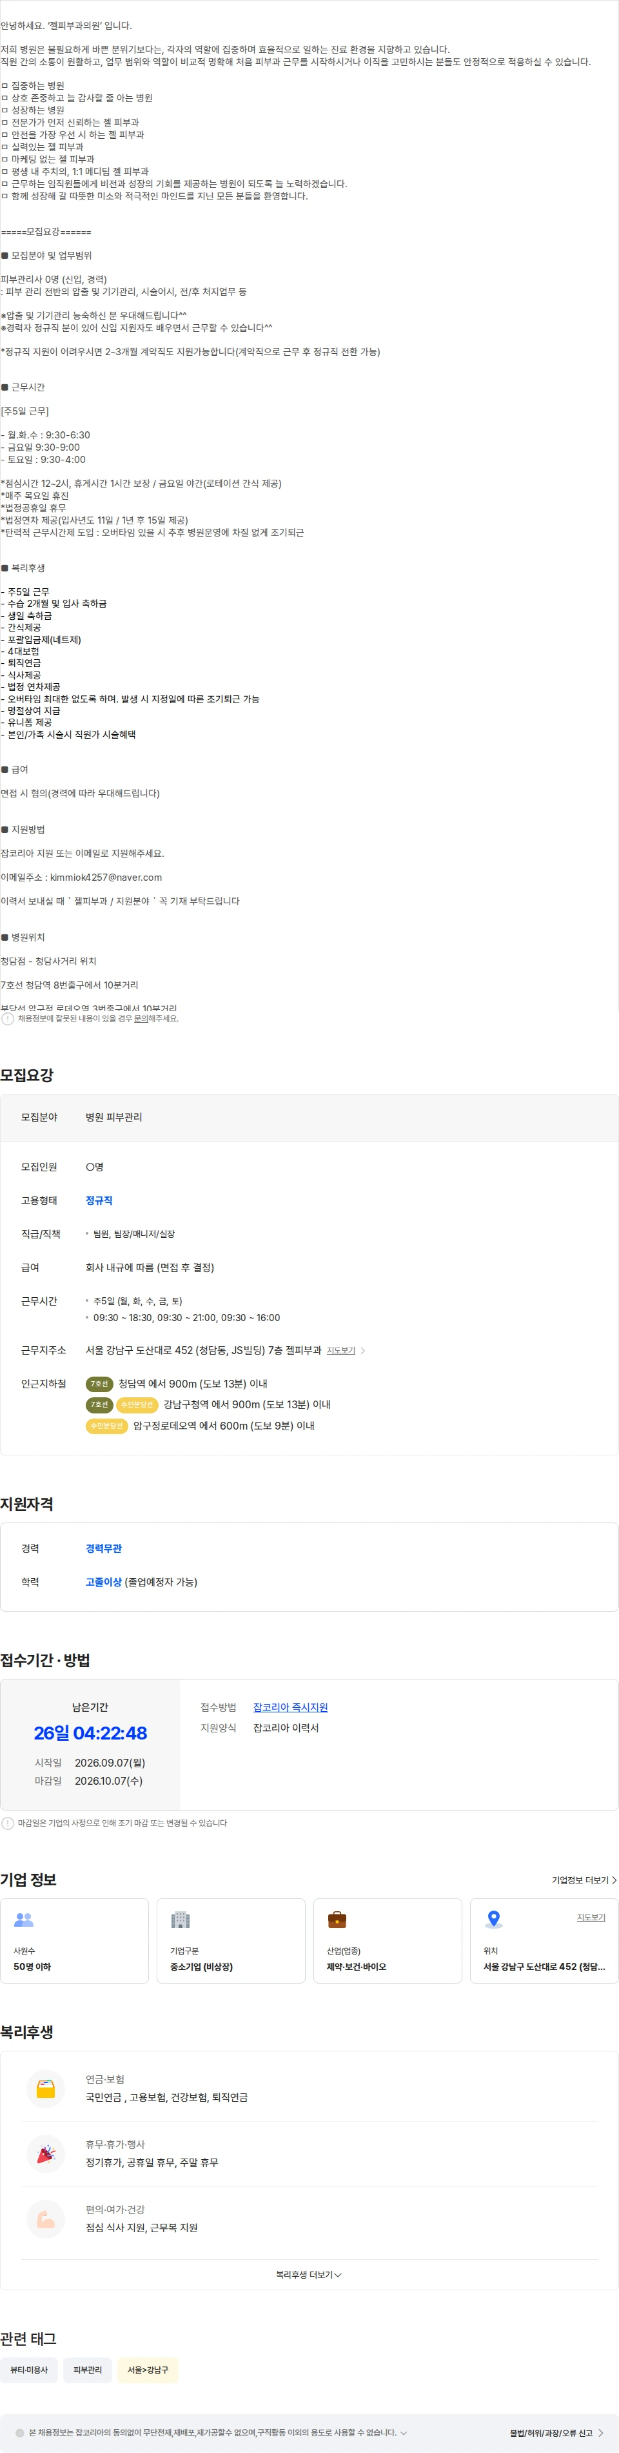The image size is (619, 2453).
Task: Click the info icon by deadline notice
Action: (x=8, y=1823)
